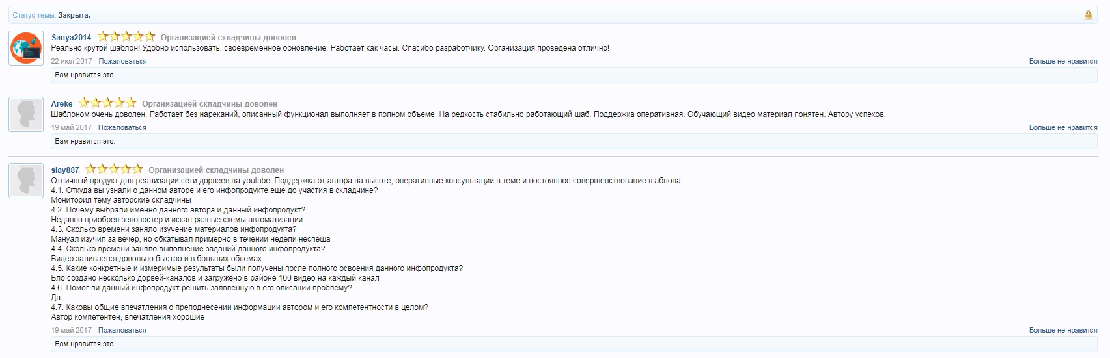1110x358 pixels.
Task: Click Areke's default avatar image
Action: pos(26,114)
